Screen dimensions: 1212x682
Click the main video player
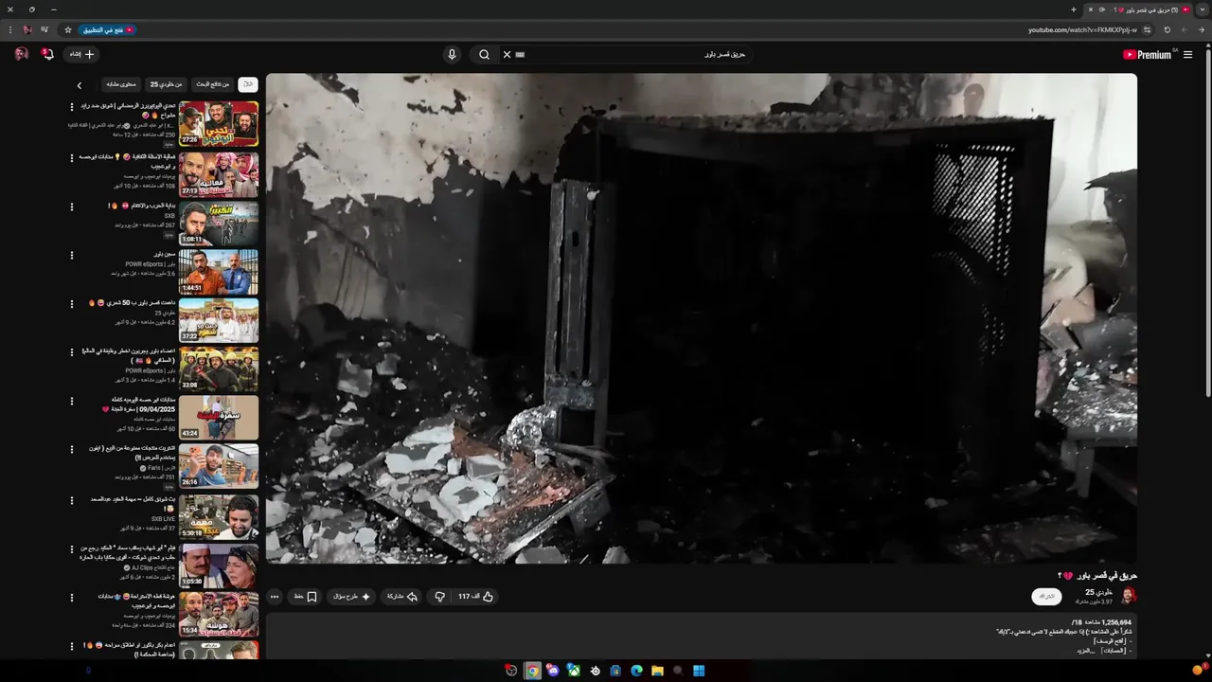point(701,318)
